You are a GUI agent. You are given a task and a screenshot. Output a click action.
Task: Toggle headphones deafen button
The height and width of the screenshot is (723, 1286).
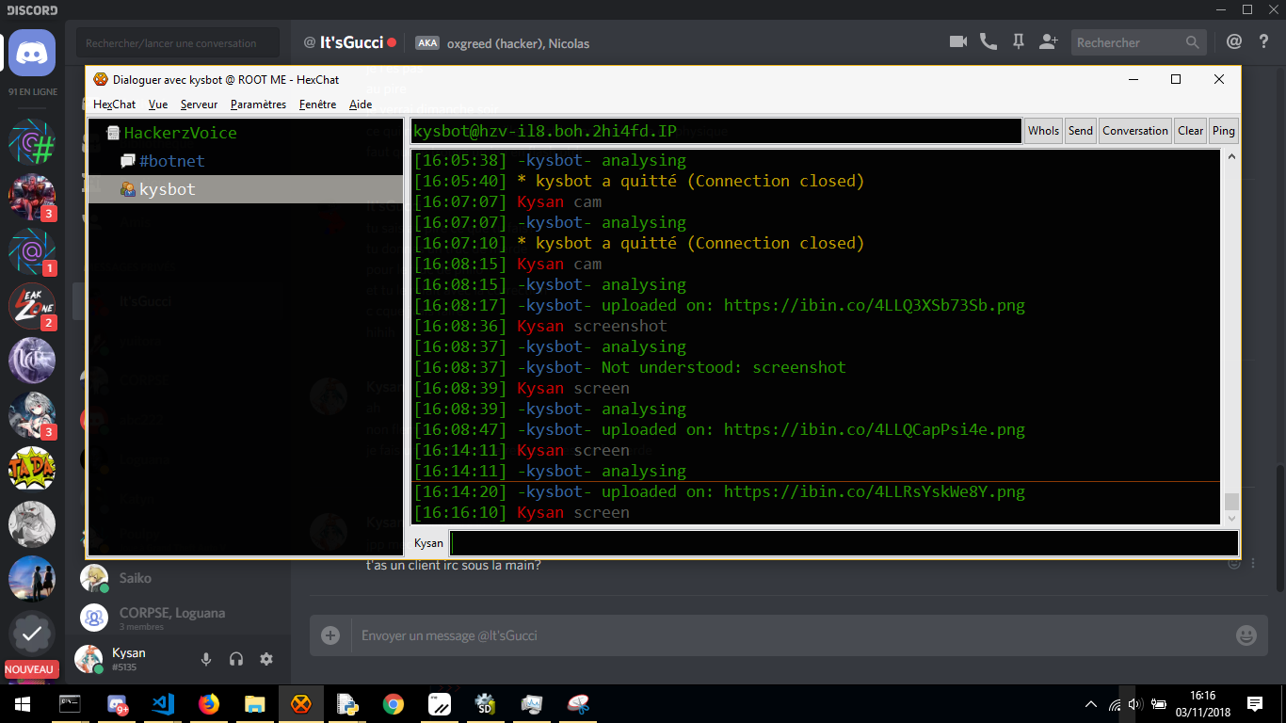[x=236, y=659]
